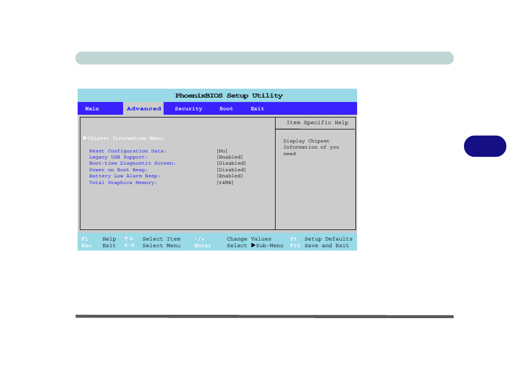The height and width of the screenshot is (373, 529).
Task: Select Chipset Information Menu entry
Action: pyautogui.click(x=126, y=138)
